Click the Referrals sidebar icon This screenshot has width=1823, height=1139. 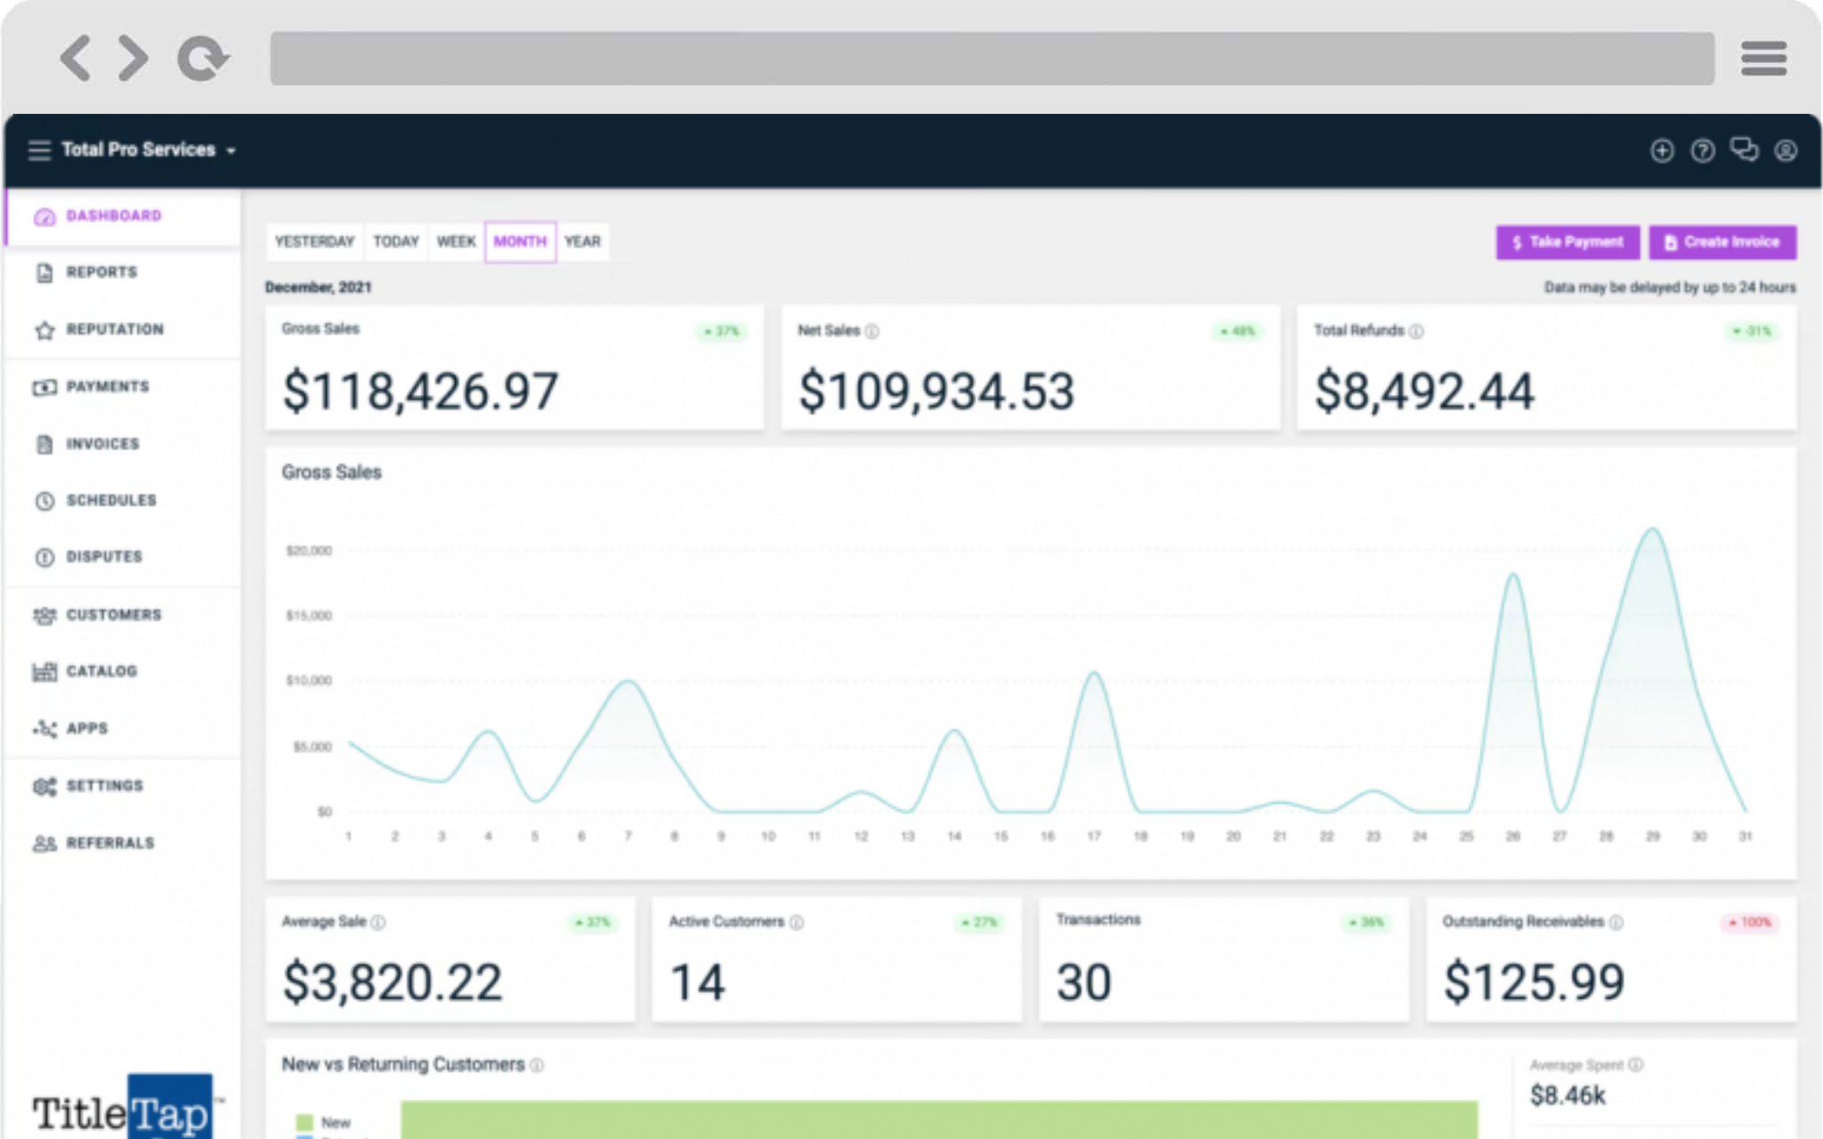point(45,843)
